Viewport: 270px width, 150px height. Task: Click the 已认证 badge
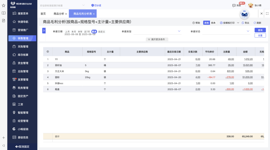96,5
